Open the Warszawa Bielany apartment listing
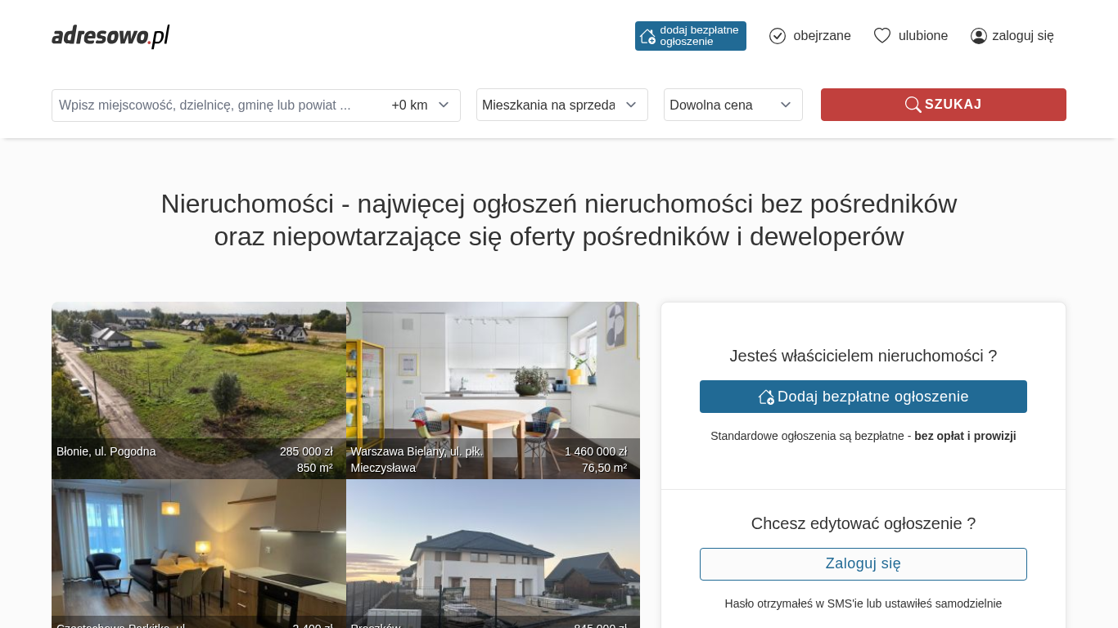The width and height of the screenshot is (1118, 628). tap(493, 384)
